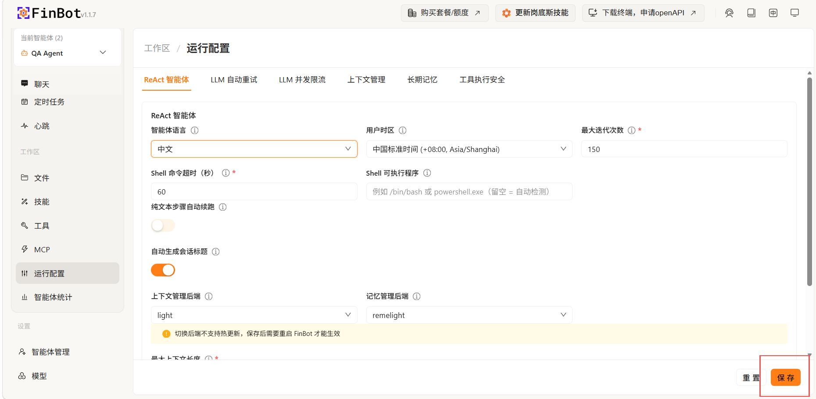Open 心跳 in the sidebar
The image size is (816, 399).
(68, 126)
